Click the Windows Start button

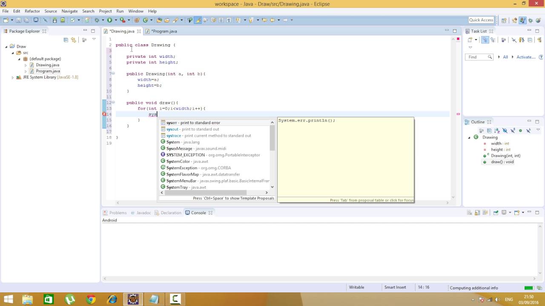click(x=8, y=300)
